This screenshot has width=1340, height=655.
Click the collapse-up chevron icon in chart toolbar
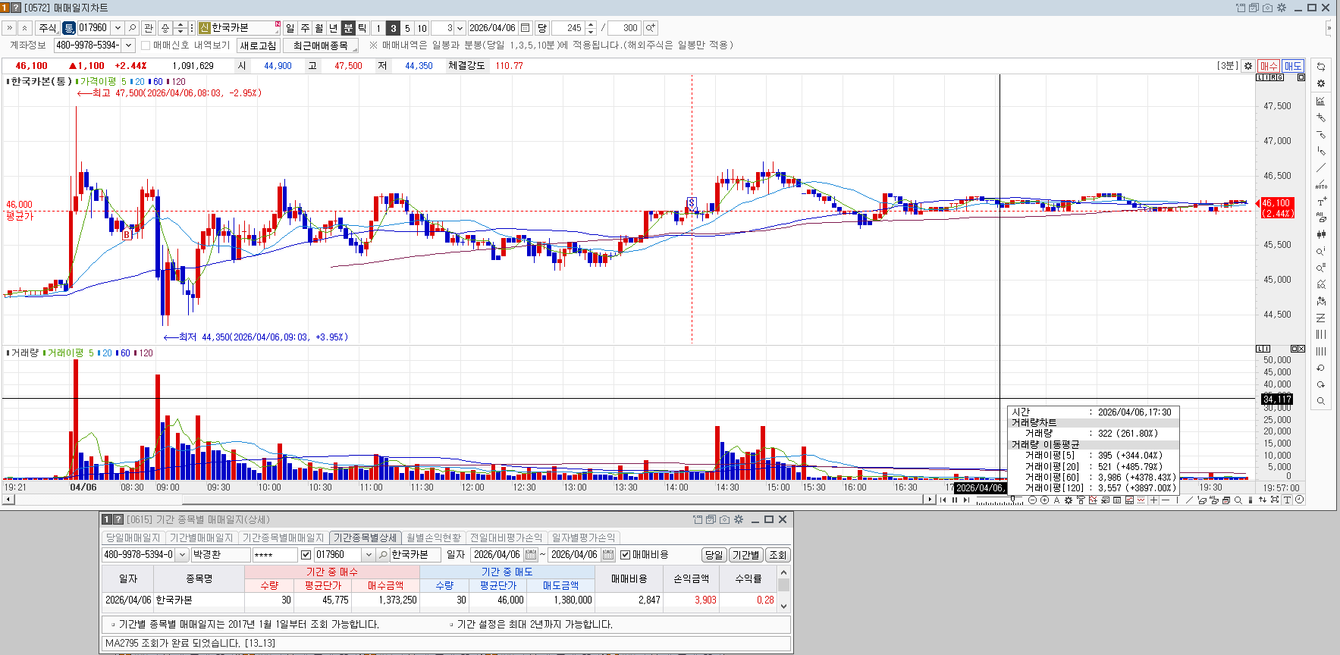pyautogui.click(x=24, y=28)
